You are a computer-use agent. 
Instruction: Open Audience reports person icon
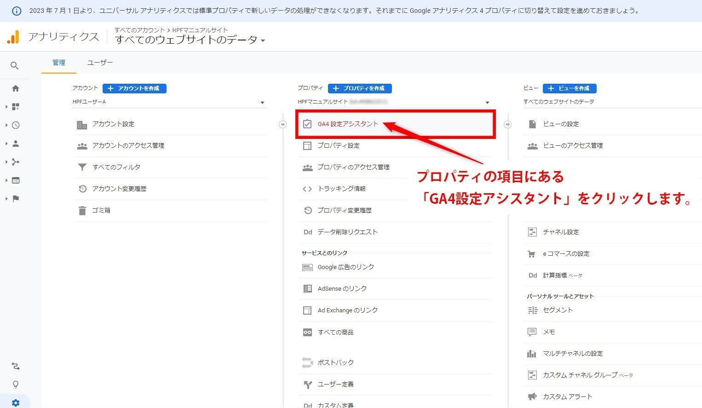(x=16, y=144)
